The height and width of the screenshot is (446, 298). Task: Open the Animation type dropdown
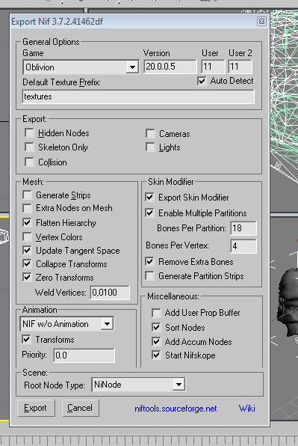coord(67,324)
